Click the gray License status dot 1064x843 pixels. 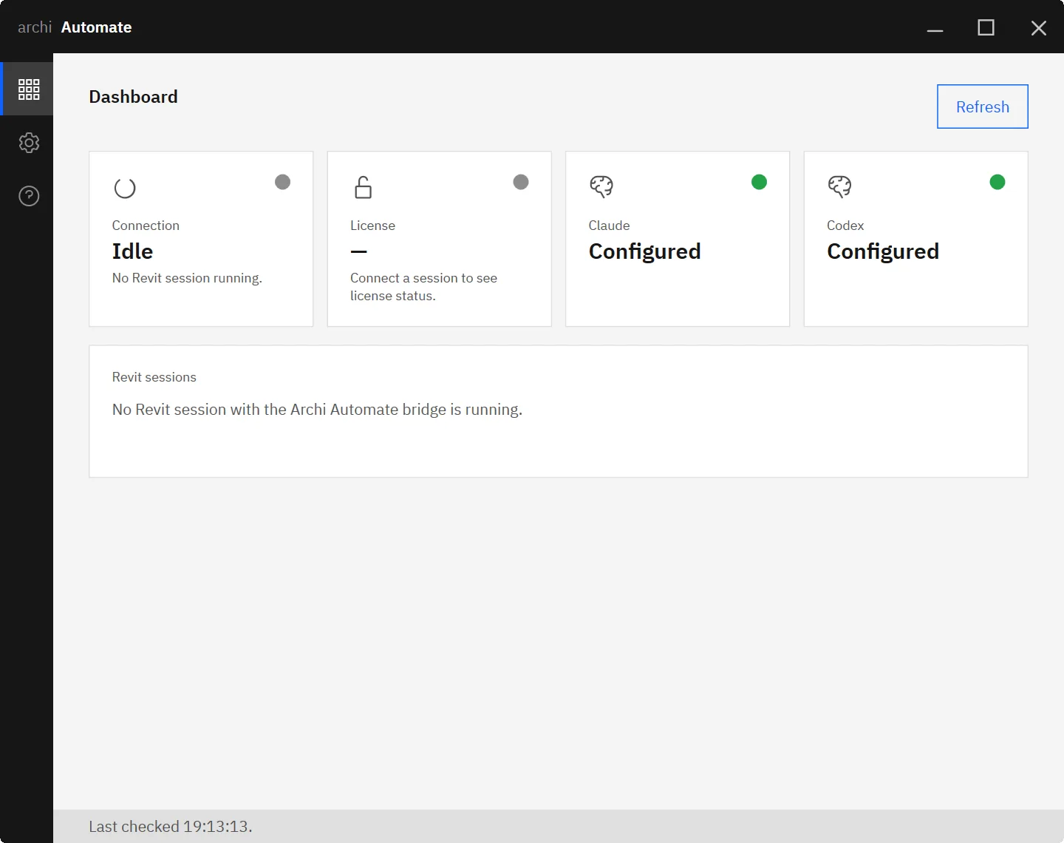point(521,182)
